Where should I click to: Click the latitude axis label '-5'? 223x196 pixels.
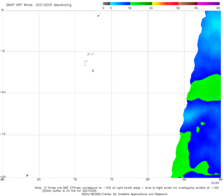(x=3, y=51)
